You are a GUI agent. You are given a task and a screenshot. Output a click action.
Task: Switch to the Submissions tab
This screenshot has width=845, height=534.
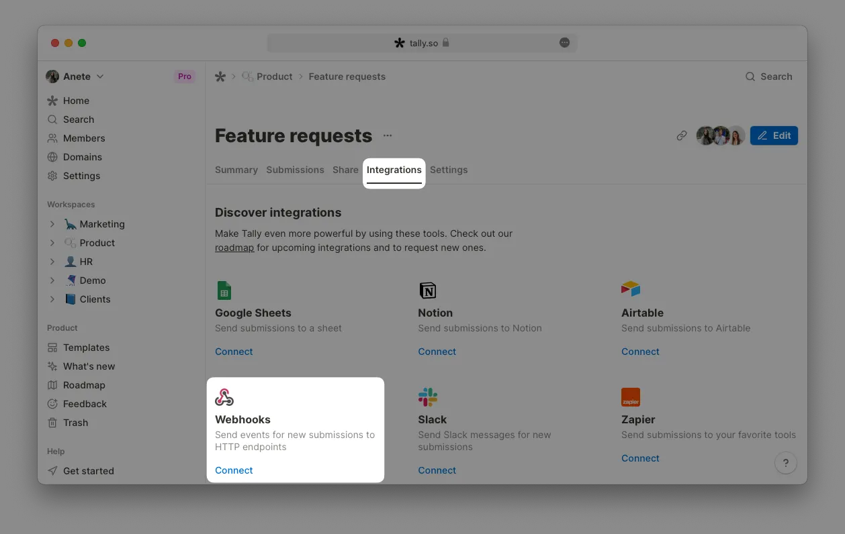point(295,170)
